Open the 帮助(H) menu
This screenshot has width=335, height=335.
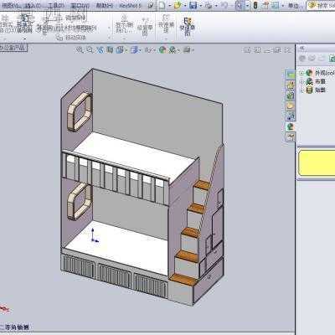(x=105, y=5)
